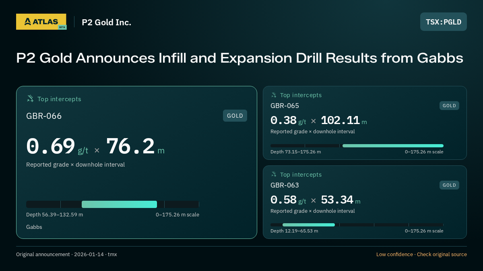Click the Depth 56.39–132.59 m label
483x271 pixels.
[54, 215]
